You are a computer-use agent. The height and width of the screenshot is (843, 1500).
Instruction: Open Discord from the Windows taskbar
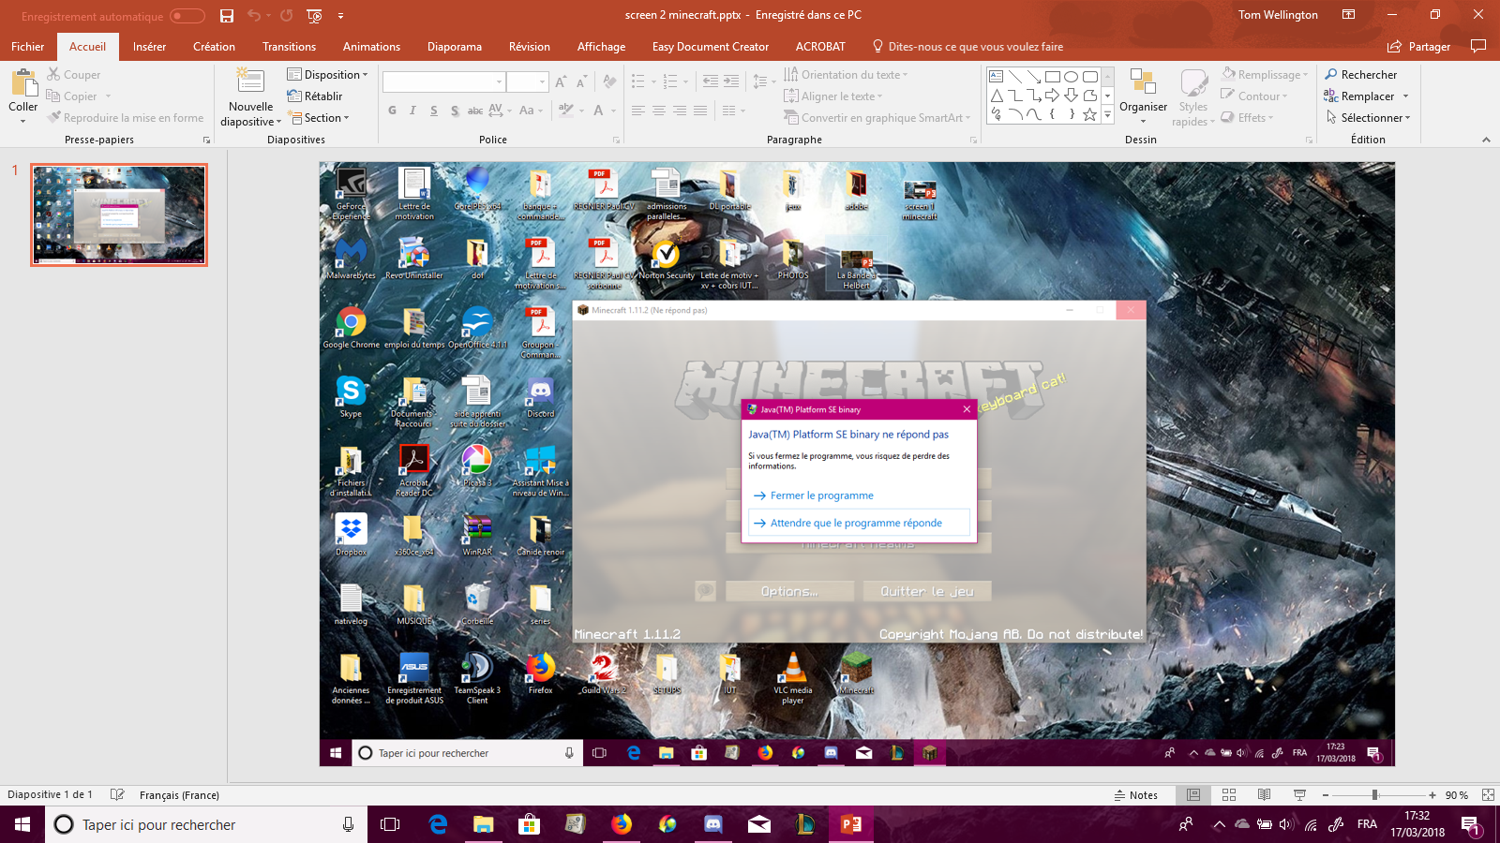(x=713, y=824)
